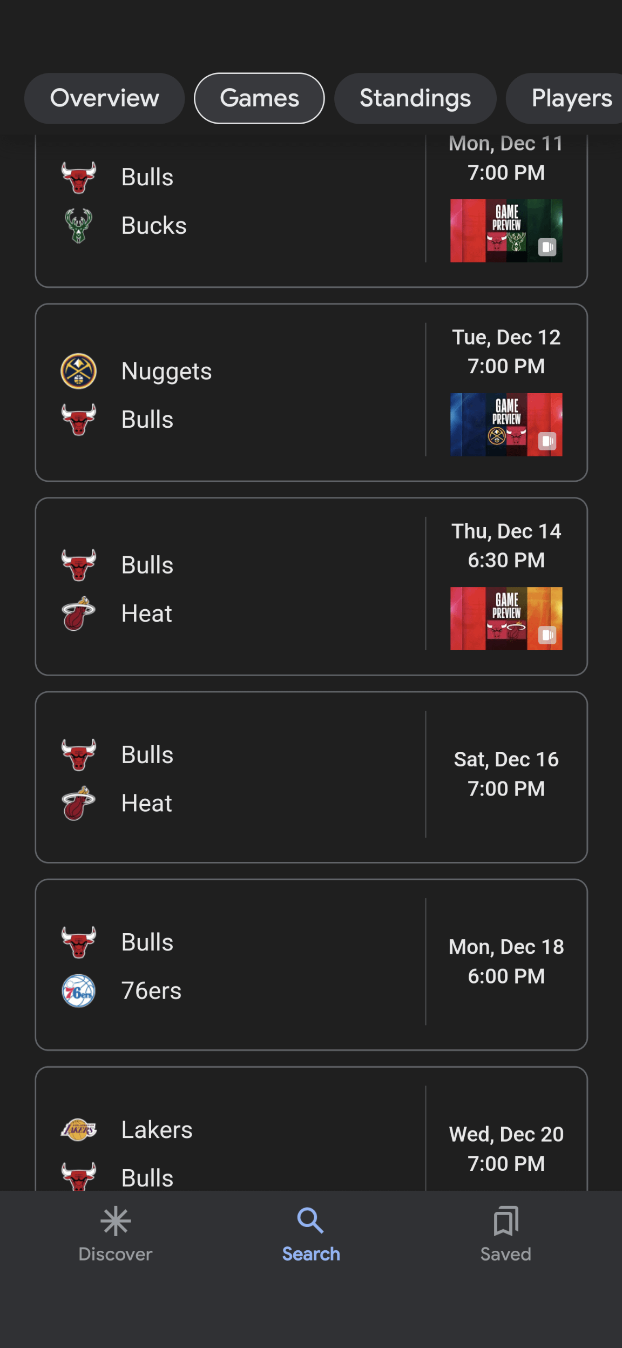Play Bulls vs Bucks game preview
622x1348 pixels.
coord(506,231)
